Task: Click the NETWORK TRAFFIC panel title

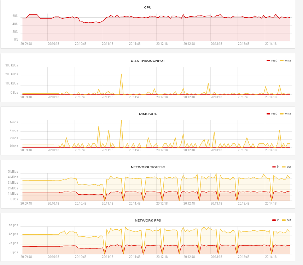Action: pos(148,167)
